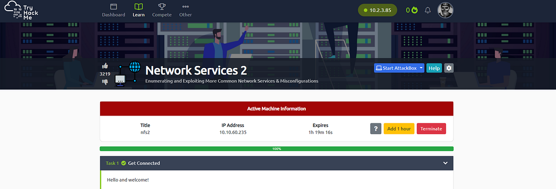The image size is (556, 189).
Task: Click the Task 1 completed checkmark
Action: coord(124,163)
